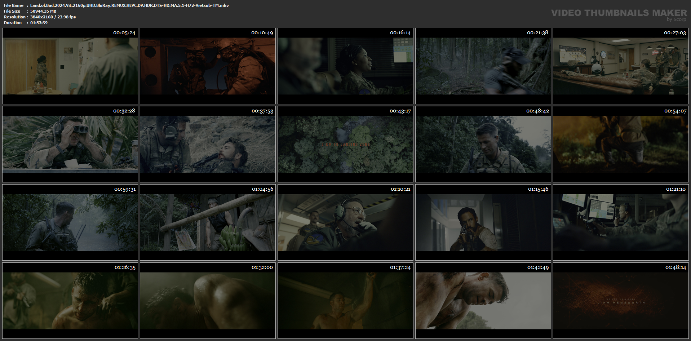Choose the thumbnail at 01:15:46
Image resolution: width=691 pixels, height=341 pixels.
tap(483, 222)
